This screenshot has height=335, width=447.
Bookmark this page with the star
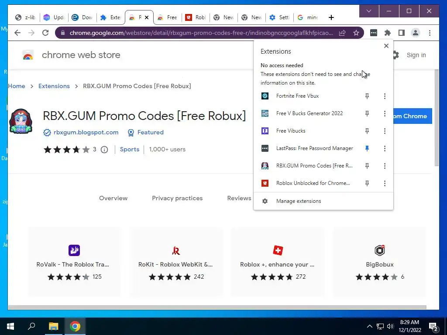point(356,33)
